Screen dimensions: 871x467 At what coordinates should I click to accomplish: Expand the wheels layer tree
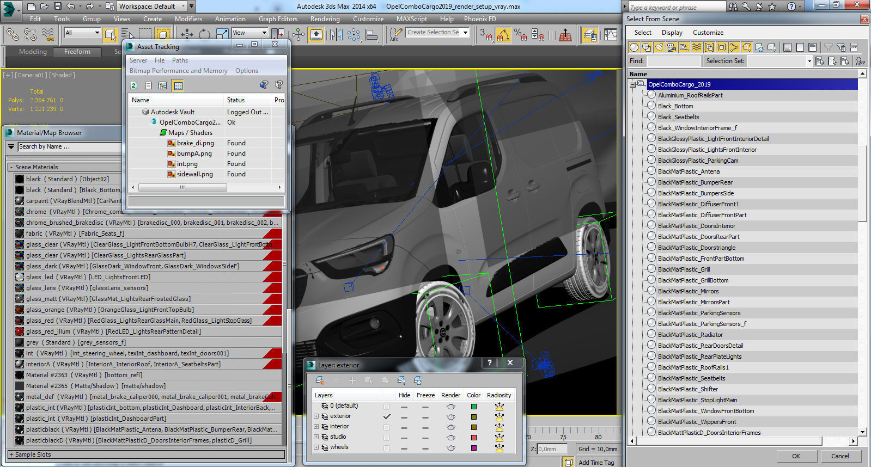[316, 447]
